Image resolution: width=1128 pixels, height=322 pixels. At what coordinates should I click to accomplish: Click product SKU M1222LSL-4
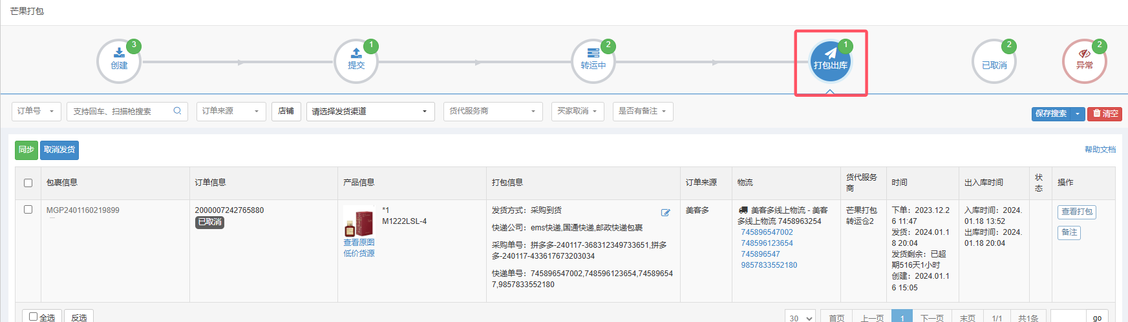coord(405,221)
